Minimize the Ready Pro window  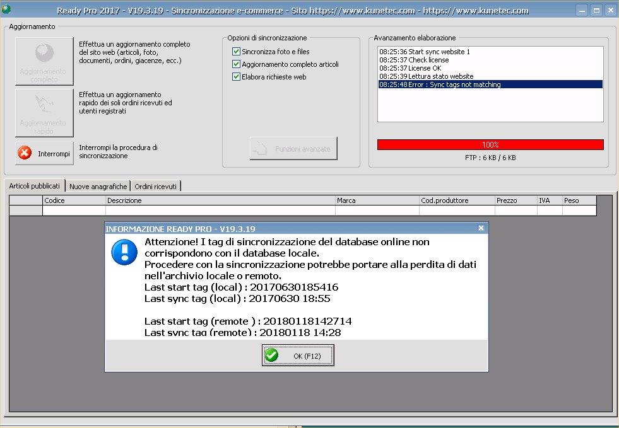click(x=582, y=10)
